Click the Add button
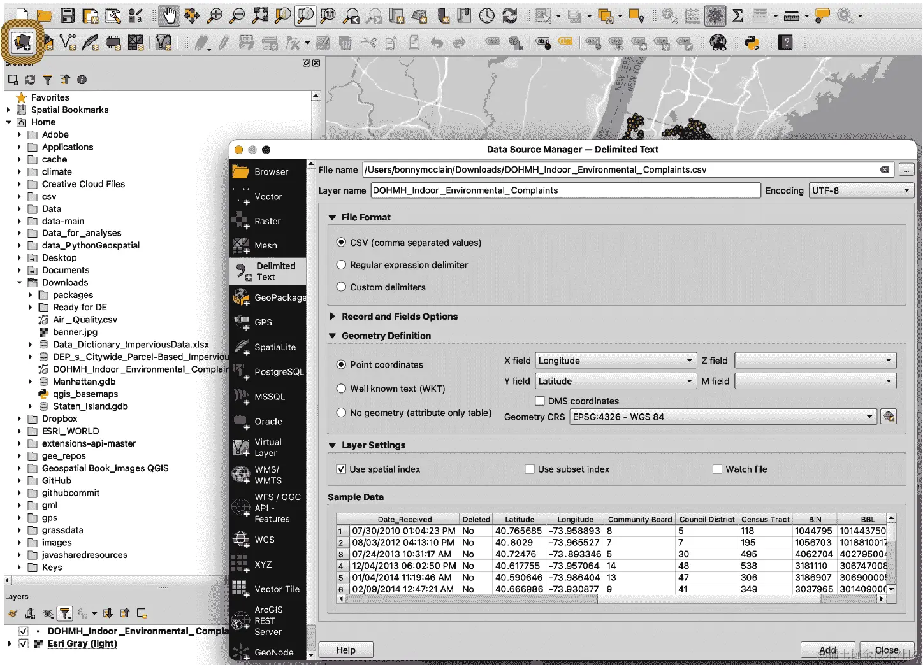Viewport: 923px width, 665px height. point(827,650)
